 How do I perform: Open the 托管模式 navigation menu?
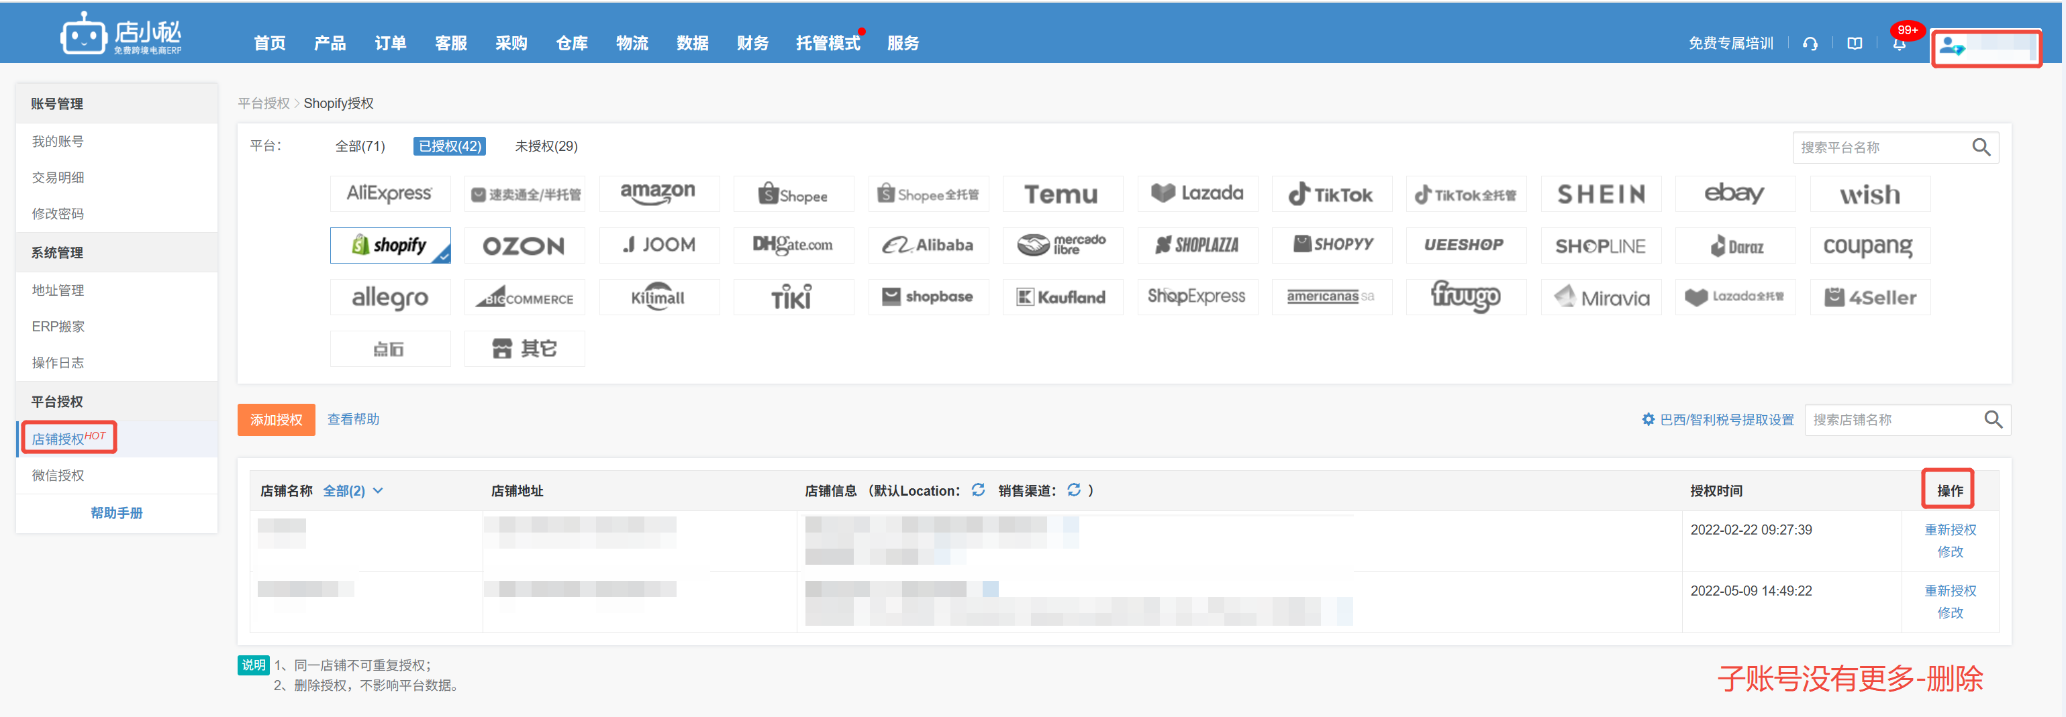tap(827, 43)
